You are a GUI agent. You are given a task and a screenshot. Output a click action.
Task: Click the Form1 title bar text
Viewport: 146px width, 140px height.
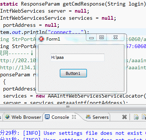[x=53, y=39]
